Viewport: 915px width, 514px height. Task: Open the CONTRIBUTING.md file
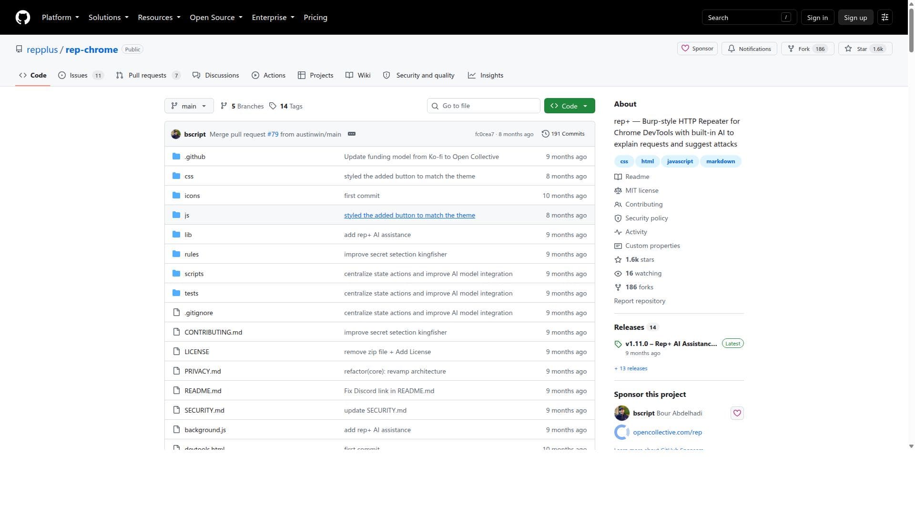213,332
